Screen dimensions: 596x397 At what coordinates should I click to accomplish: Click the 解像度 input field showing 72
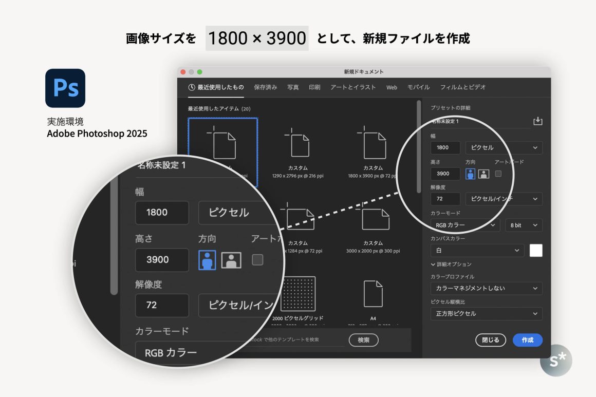click(445, 199)
